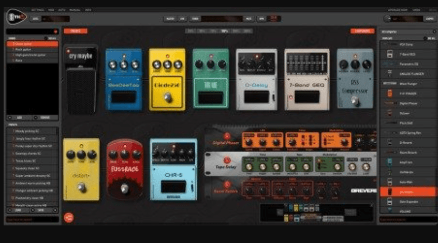This screenshot has height=243, width=438.
Task: Select the 7-Band GEQ icon in the components list
Action: click(390, 54)
